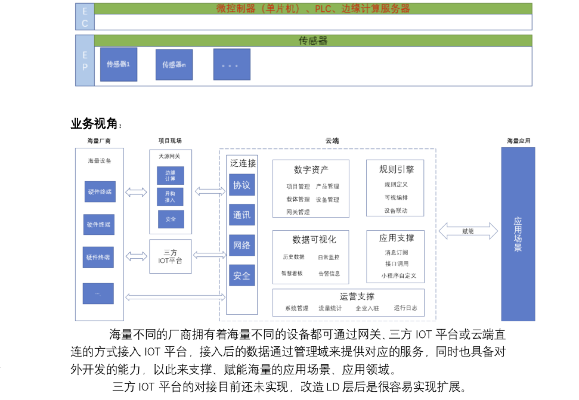
Task: Select the 异构接入 box
Action: [x=170, y=197]
